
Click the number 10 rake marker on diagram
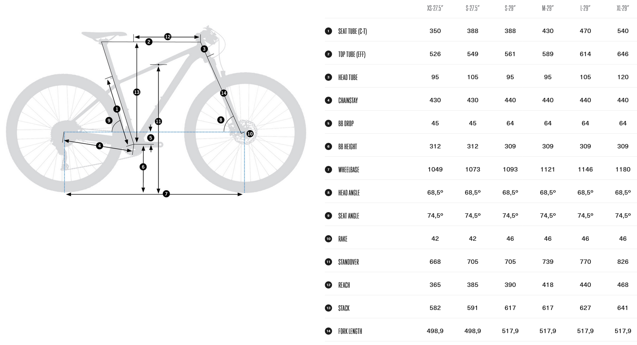[x=250, y=134]
